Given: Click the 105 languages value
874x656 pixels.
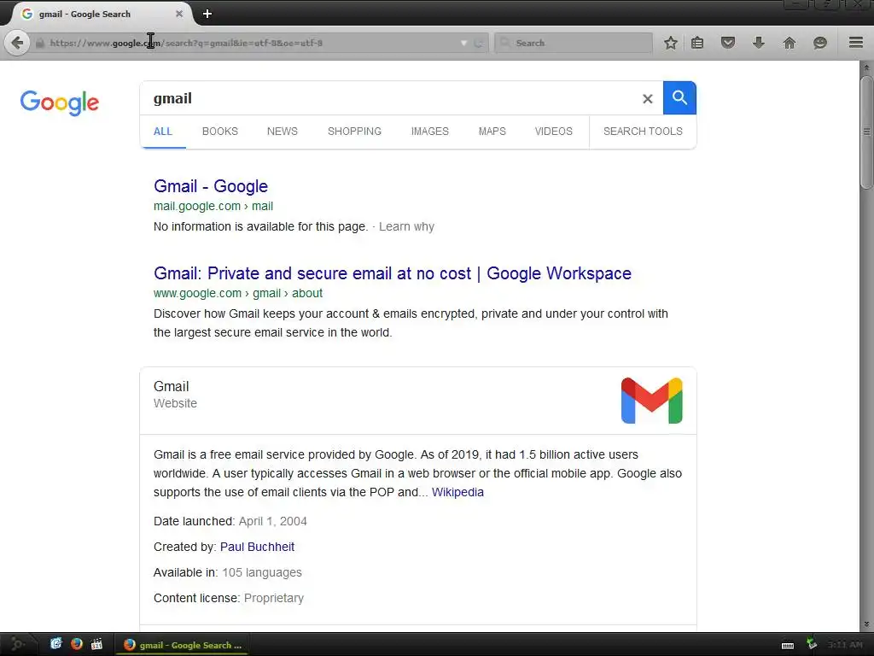Looking at the screenshot, I should [261, 572].
